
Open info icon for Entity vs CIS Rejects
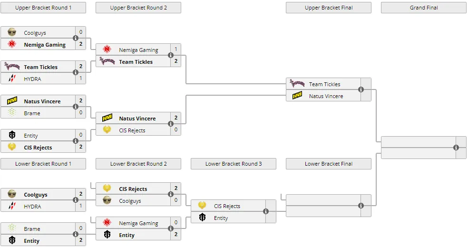tap(76, 141)
